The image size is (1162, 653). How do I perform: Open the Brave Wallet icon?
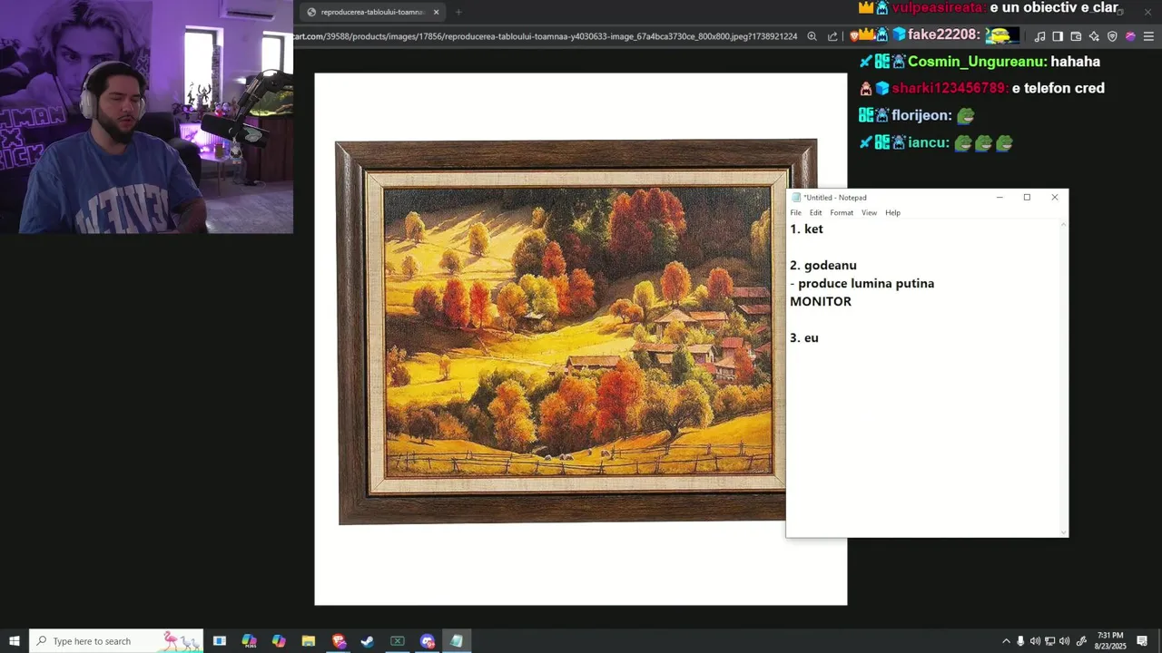[x=1076, y=36]
